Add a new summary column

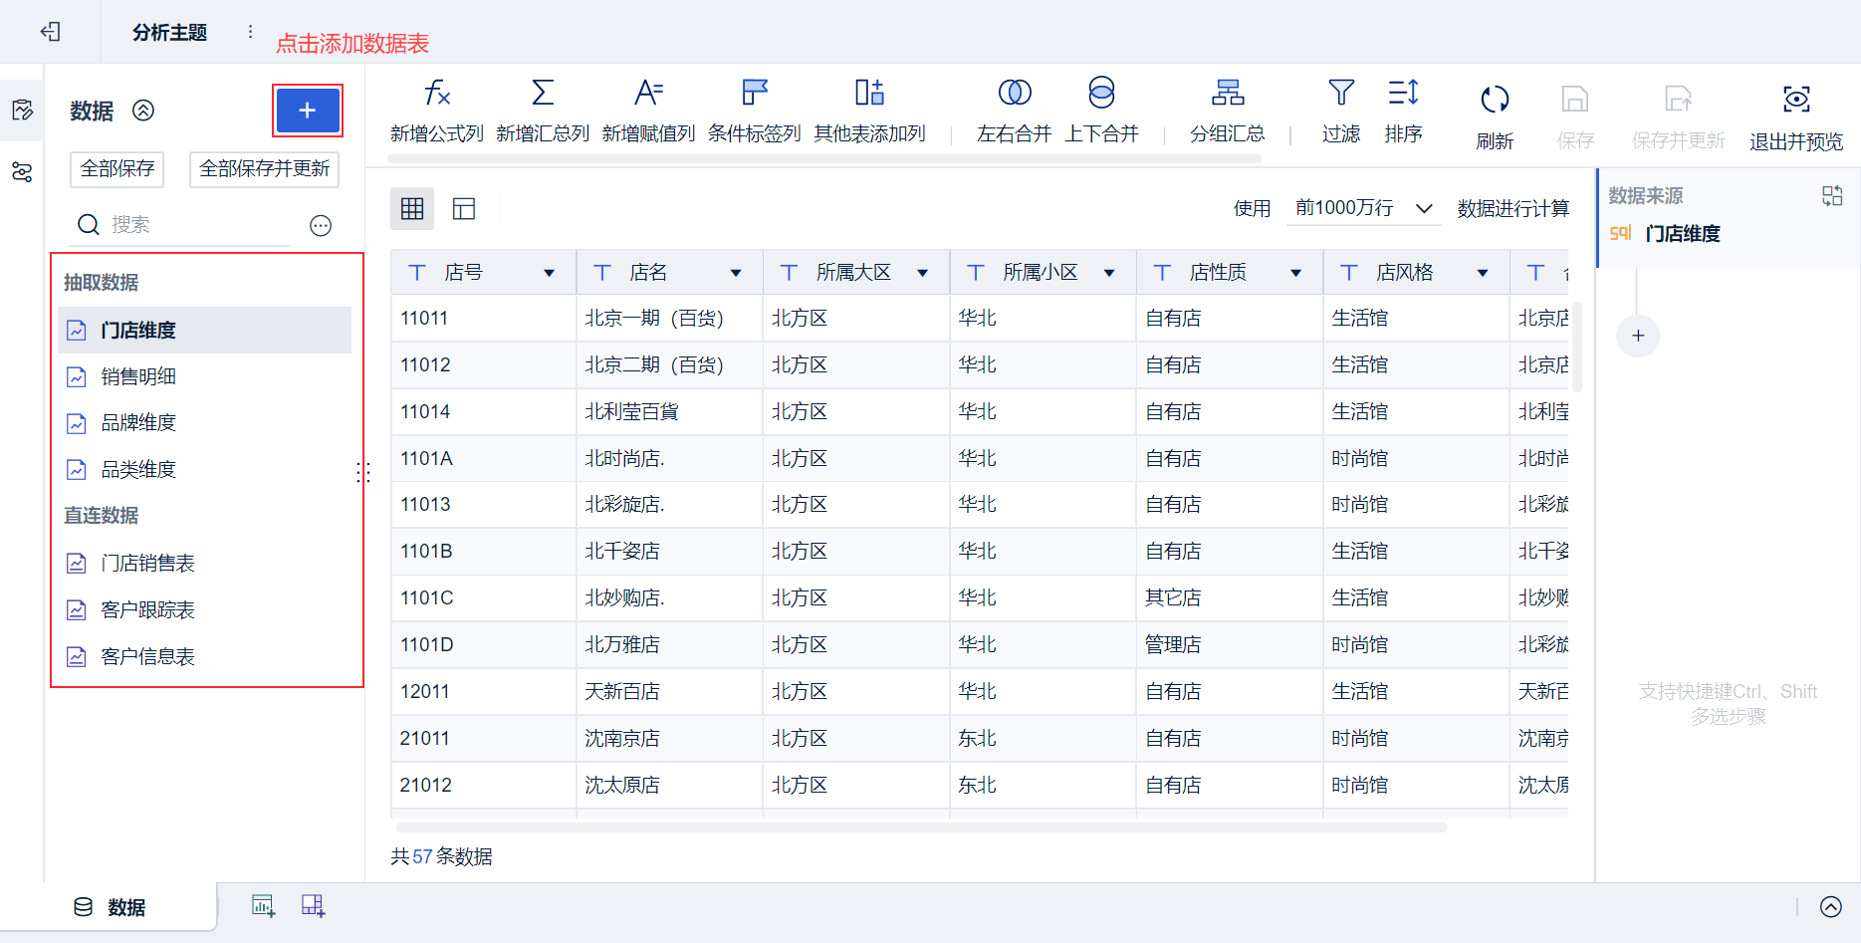542,111
